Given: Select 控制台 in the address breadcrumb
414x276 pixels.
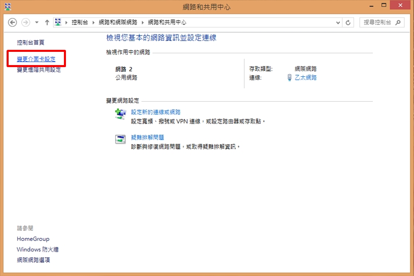Looking at the screenshot, I should pyautogui.click(x=80, y=22).
